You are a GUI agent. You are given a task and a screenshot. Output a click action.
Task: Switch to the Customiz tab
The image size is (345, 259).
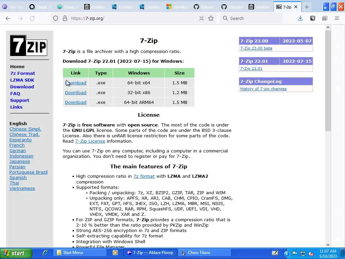122,7
